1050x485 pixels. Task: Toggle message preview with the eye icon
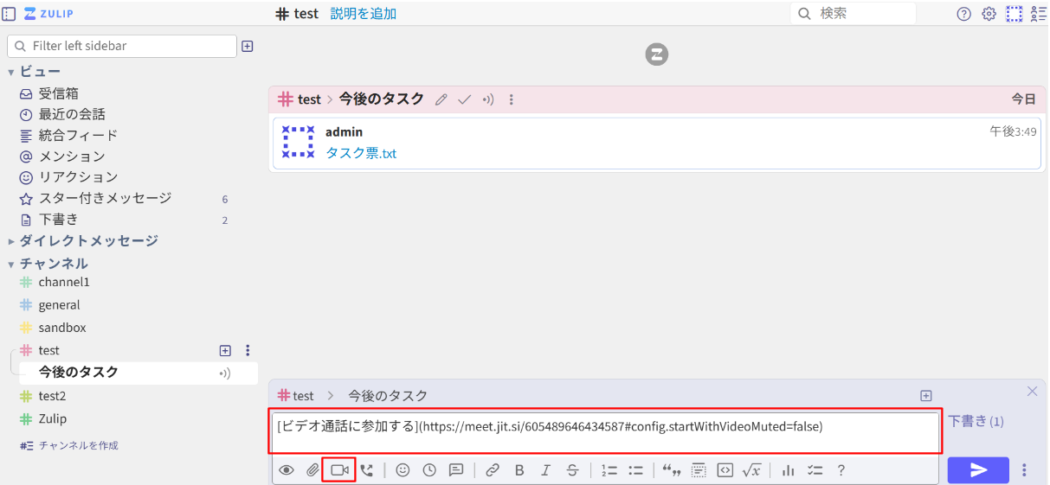coord(287,470)
